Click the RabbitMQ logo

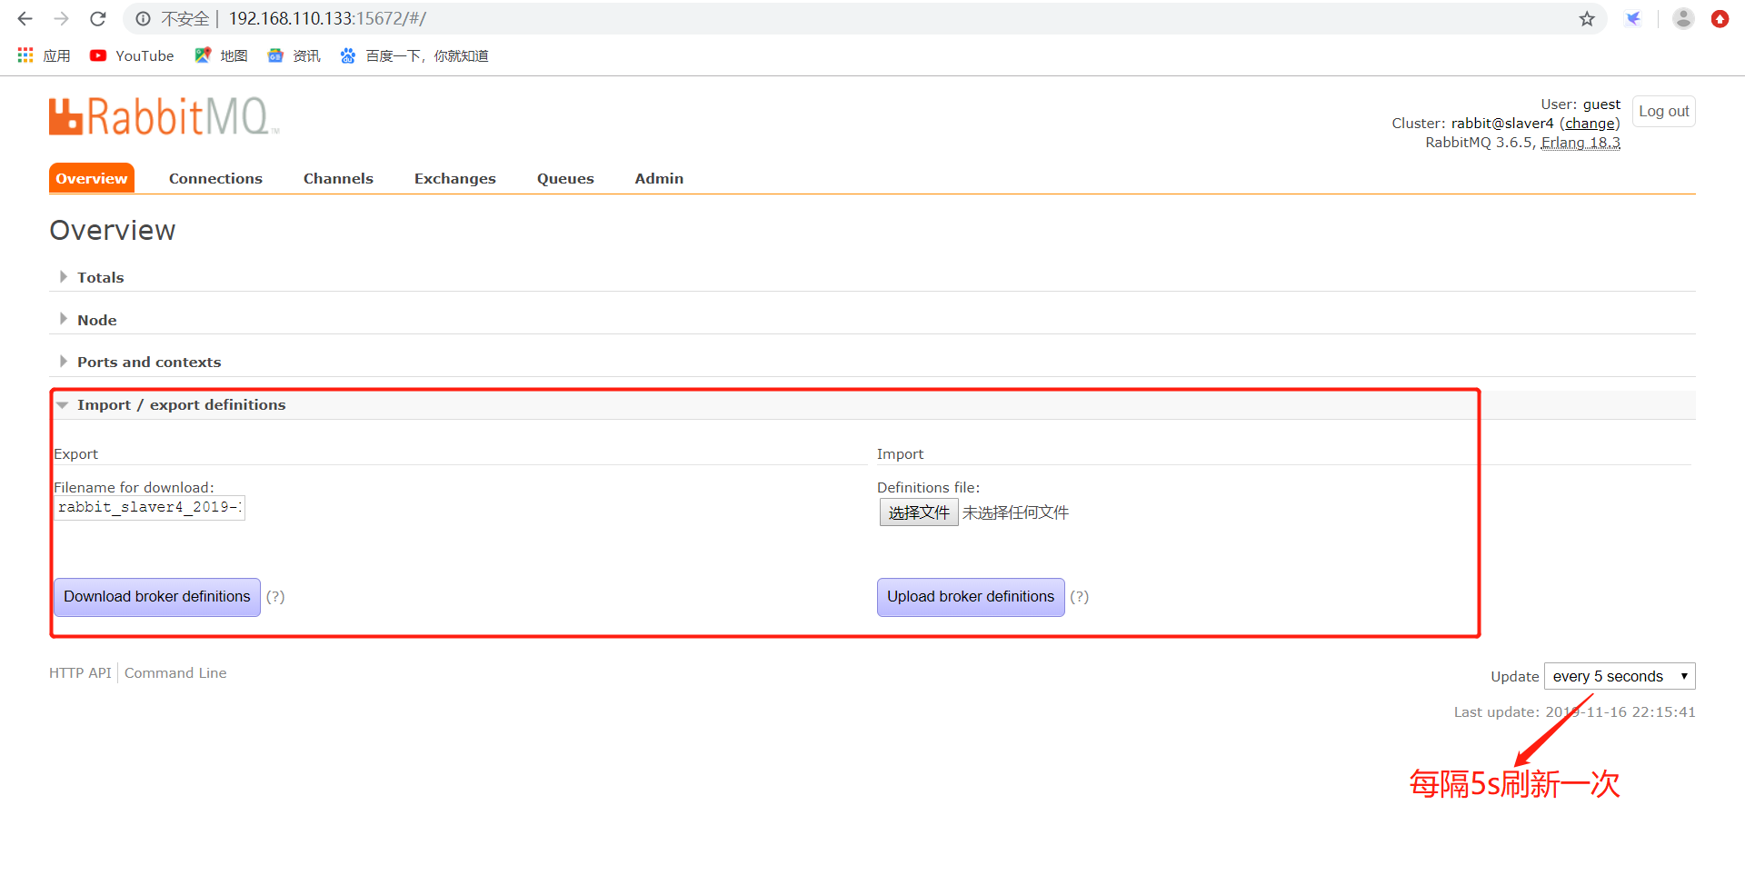pyautogui.click(x=162, y=115)
